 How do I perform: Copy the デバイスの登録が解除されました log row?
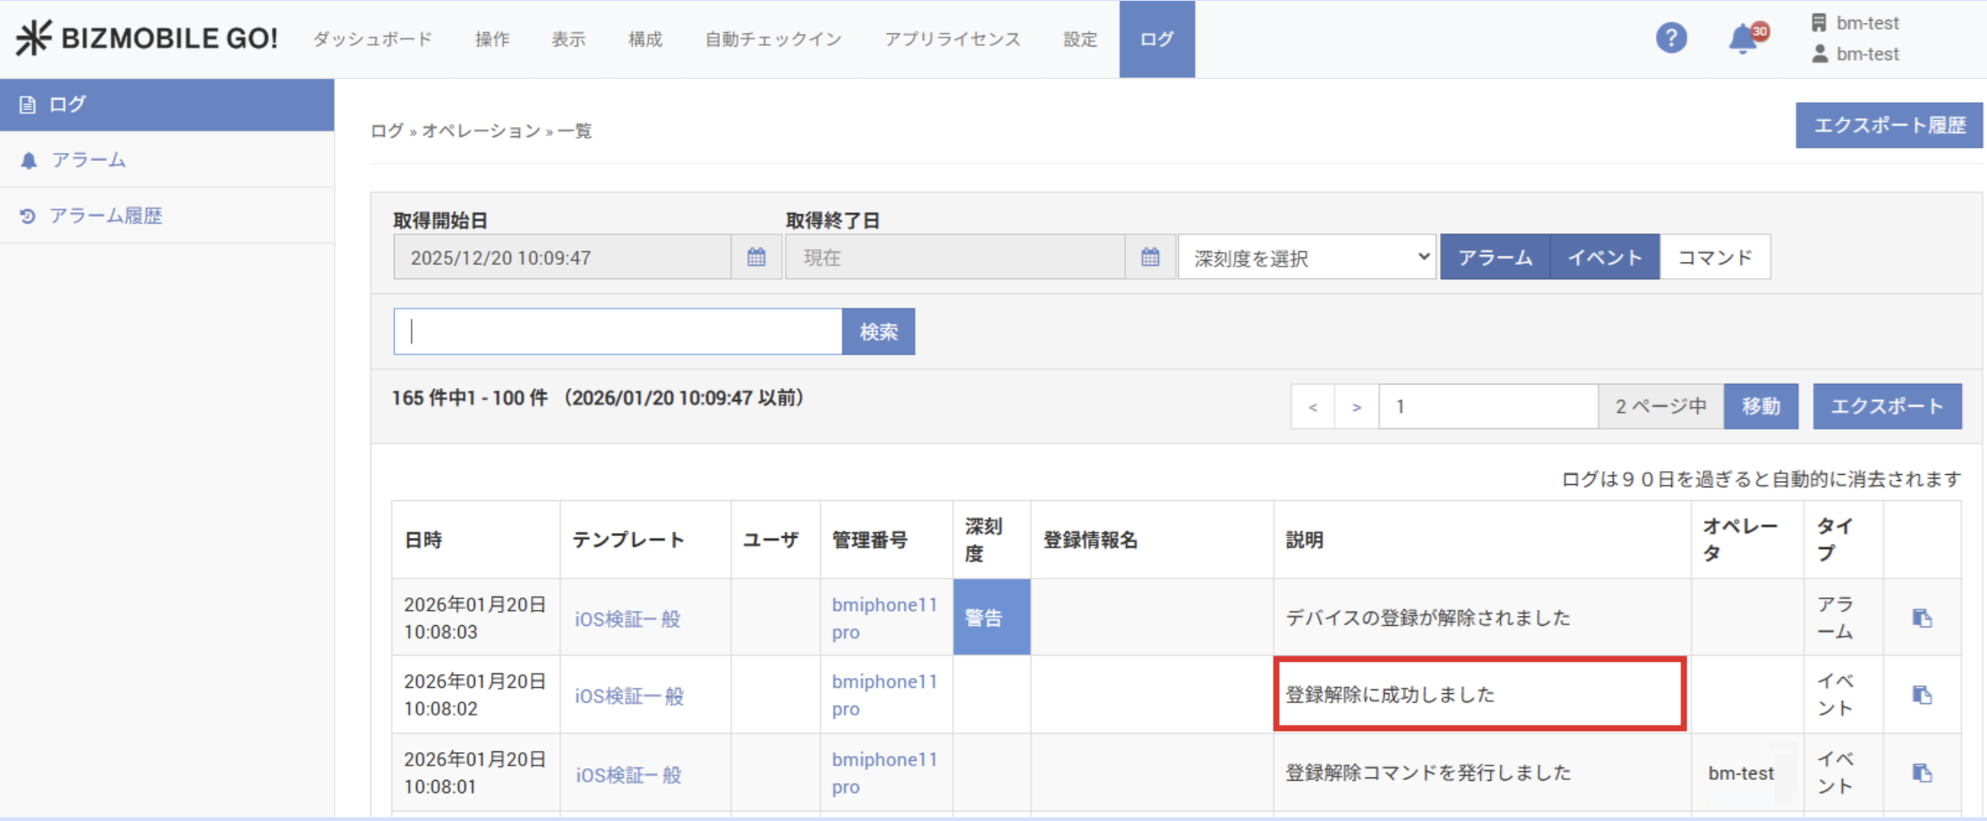(x=1922, y=618)
